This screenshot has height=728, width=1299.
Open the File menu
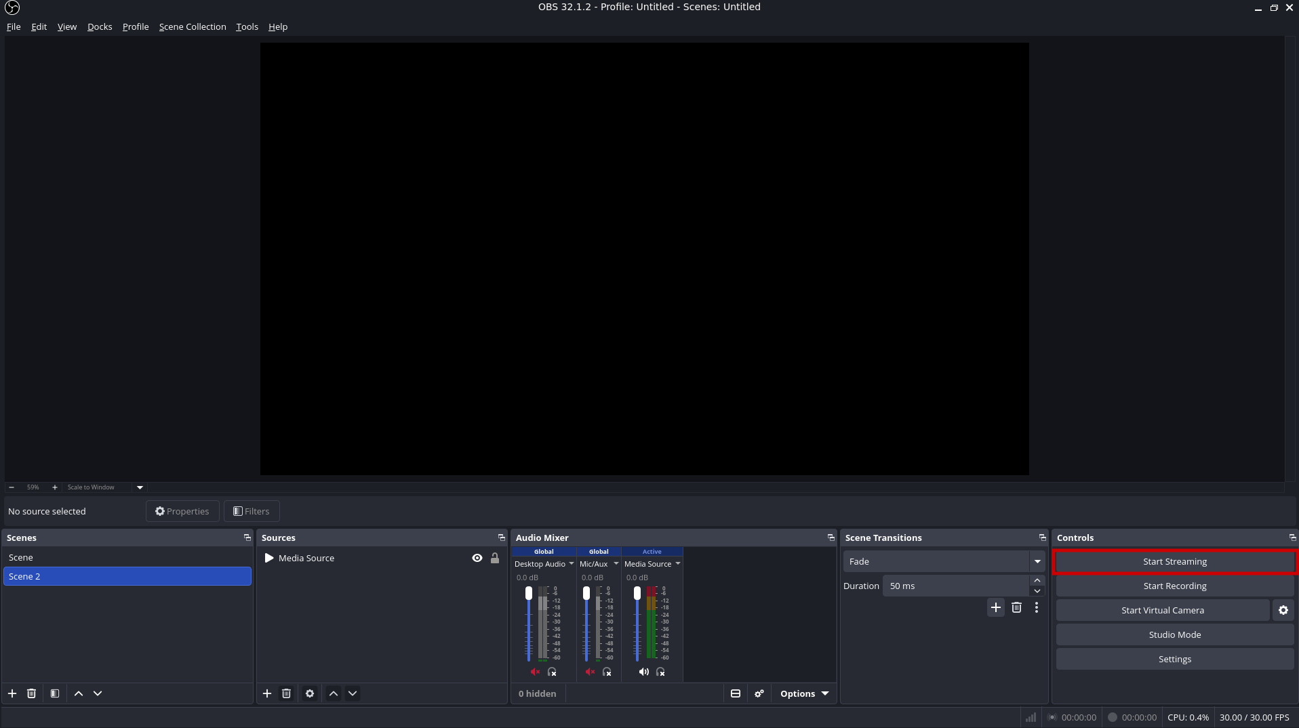[x=14, y=26]
